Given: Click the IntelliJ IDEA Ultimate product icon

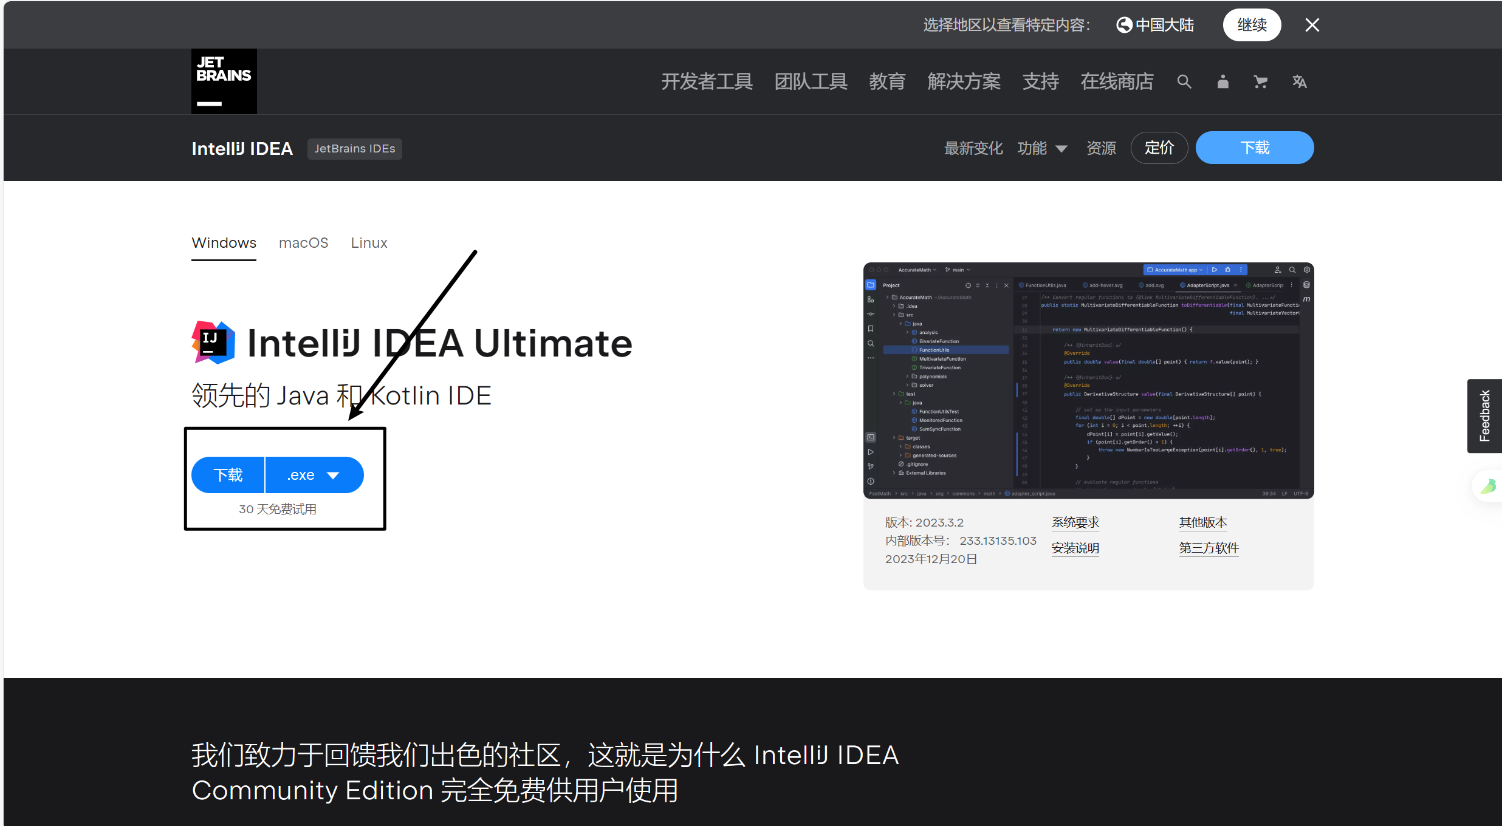Looking at the screenshot, I should (x=213, y=343).
